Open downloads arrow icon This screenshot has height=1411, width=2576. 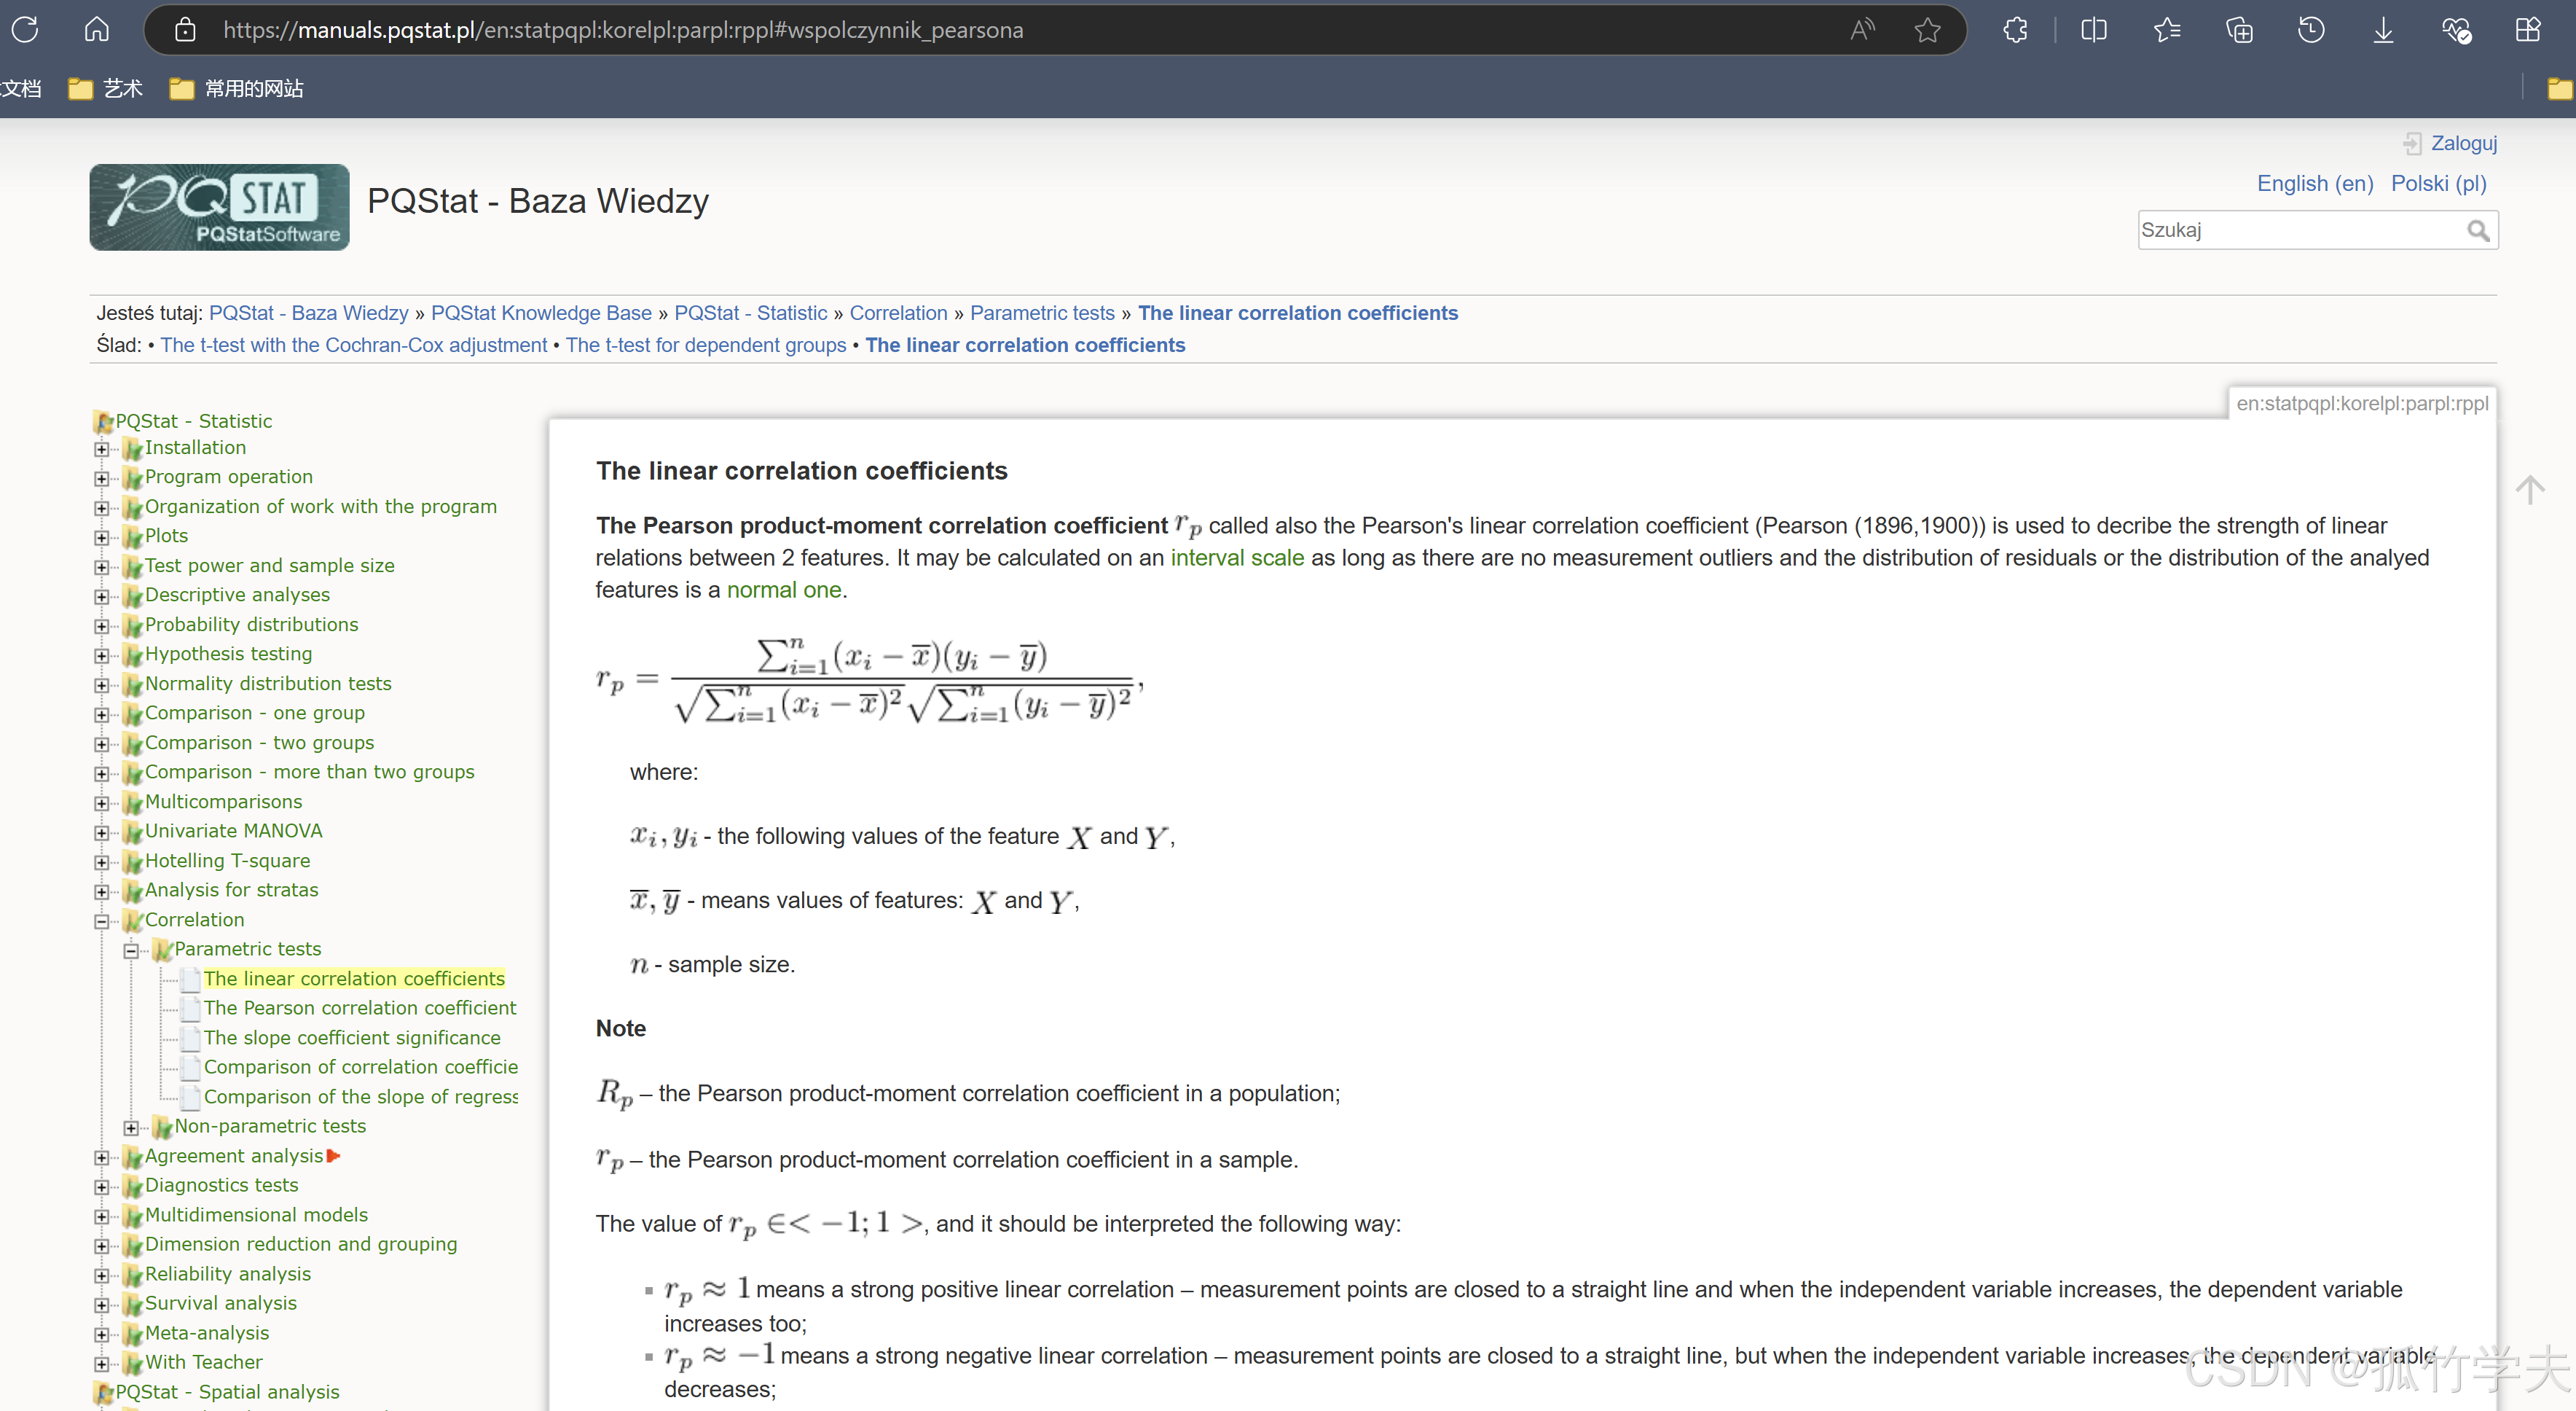[2383, 30]
